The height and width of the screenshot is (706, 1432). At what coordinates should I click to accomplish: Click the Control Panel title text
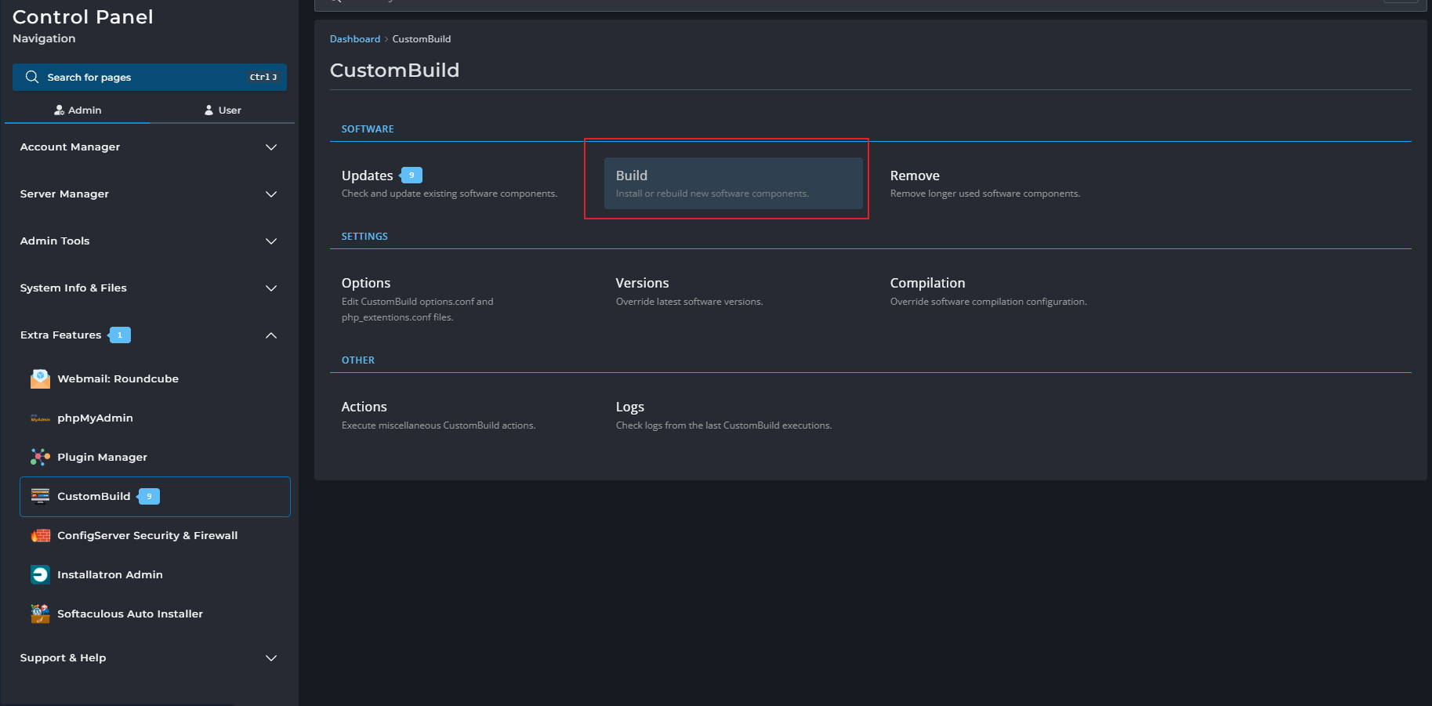coord(83,16)
